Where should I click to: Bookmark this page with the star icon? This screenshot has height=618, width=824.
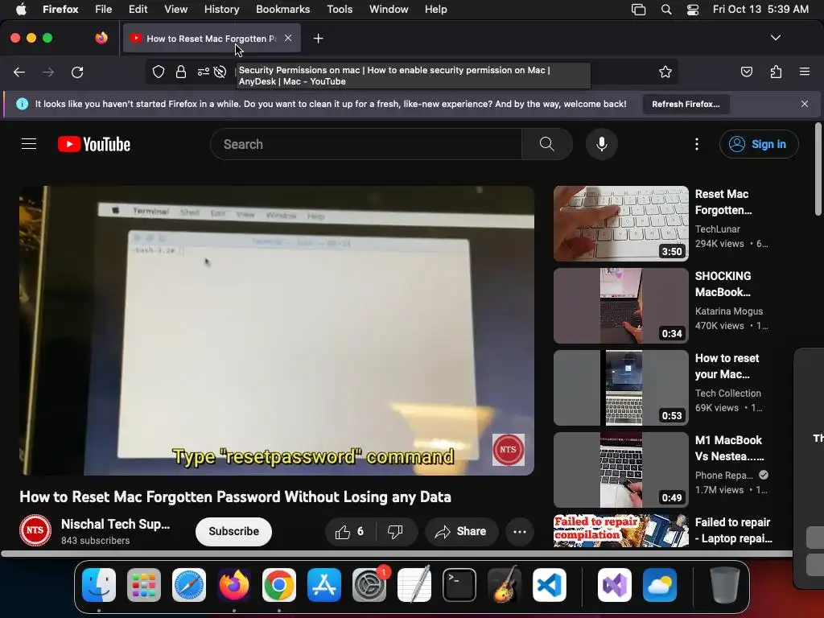(x=665, y=72)
